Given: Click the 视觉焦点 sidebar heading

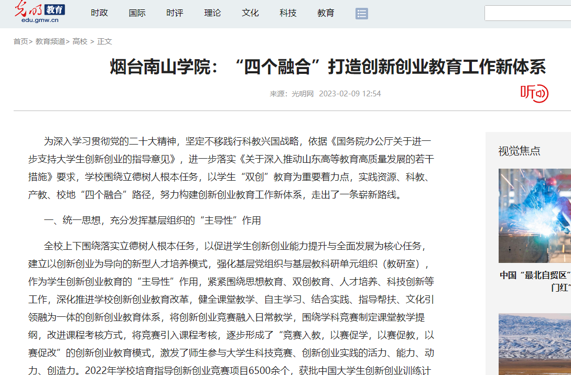Looking at the screenshot, I should click(x=519, y=151).
